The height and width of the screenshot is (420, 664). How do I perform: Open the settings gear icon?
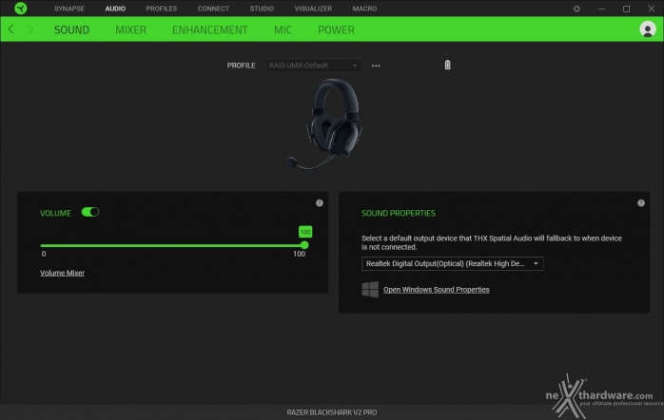pos(576,9)
